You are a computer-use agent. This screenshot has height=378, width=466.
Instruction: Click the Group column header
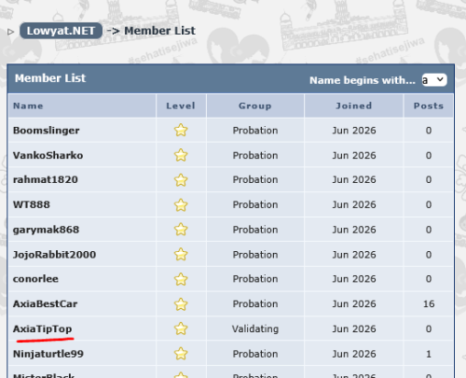(255, 106)
